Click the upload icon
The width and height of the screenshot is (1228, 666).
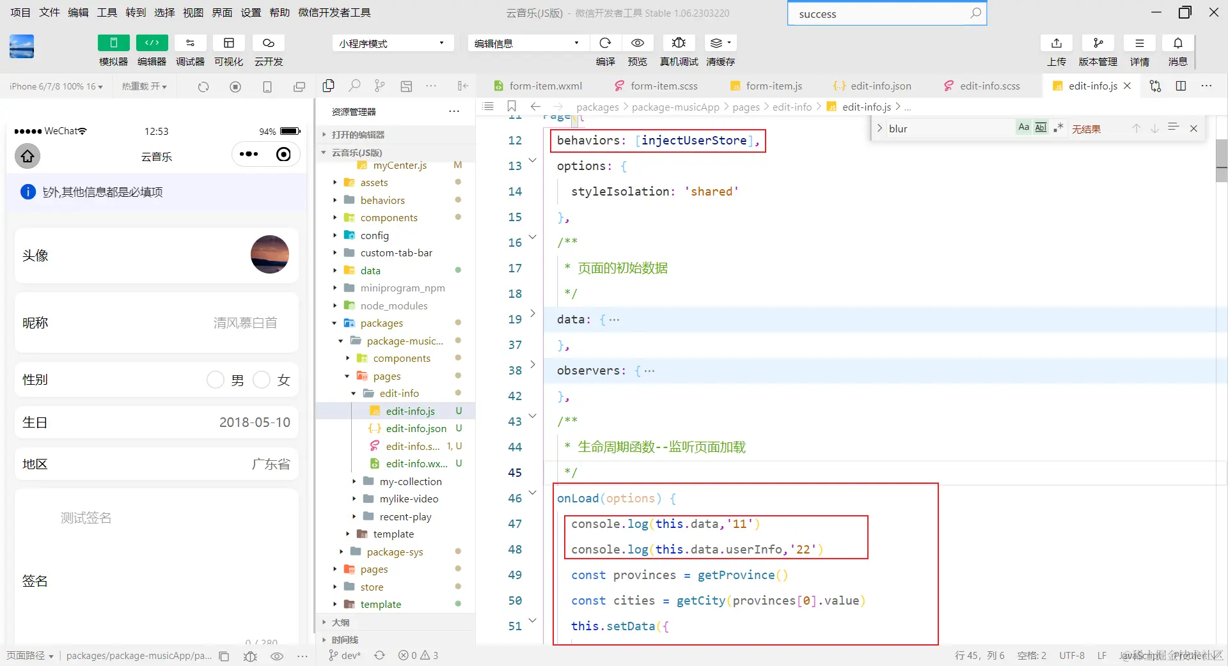pos(1056,43)
